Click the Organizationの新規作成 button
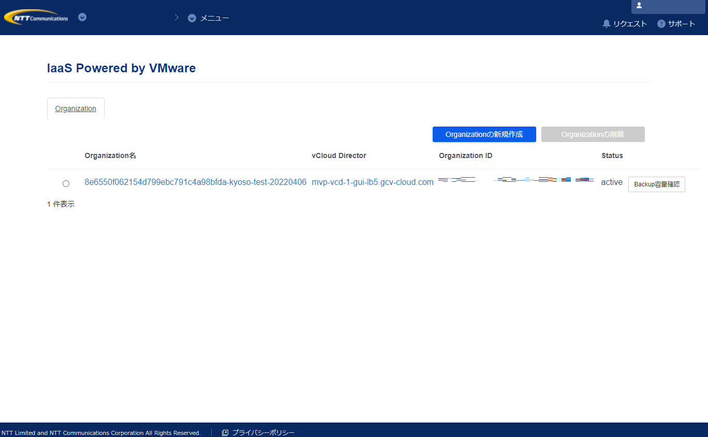This screenshot has width=708, height=437. pos(484,134)
